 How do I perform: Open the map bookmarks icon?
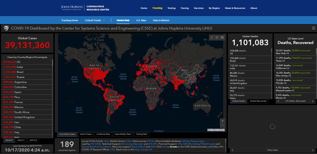coord(212,37)
